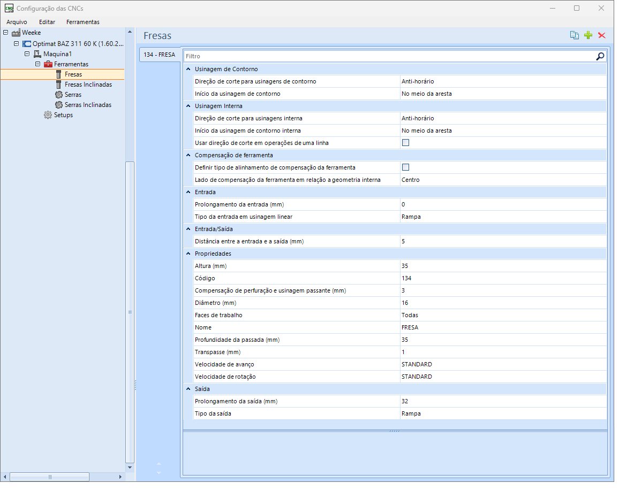Click the Setups gear icon
This screenshot has height=491, width=619.
(x=48, y=115)
